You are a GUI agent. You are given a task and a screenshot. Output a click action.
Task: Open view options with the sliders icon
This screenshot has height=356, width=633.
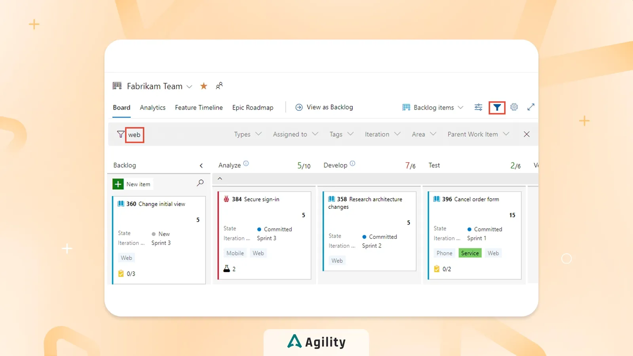(478, 107)
